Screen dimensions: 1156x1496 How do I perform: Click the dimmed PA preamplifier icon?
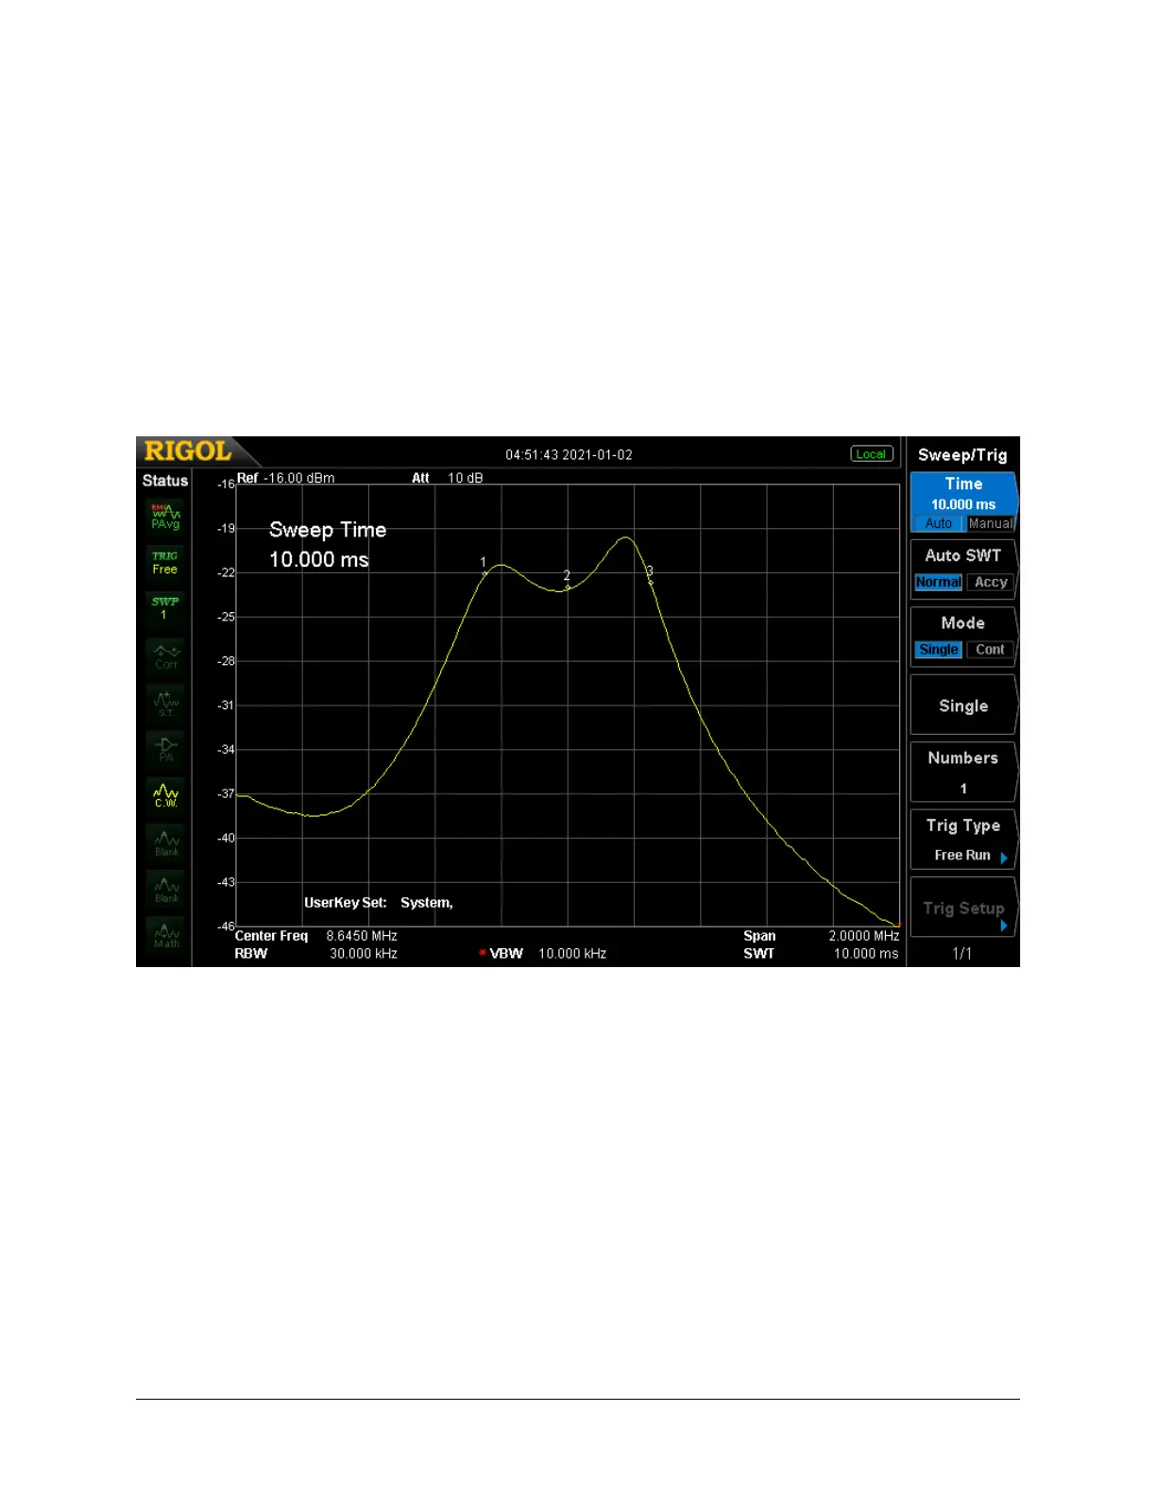(165, 749)
